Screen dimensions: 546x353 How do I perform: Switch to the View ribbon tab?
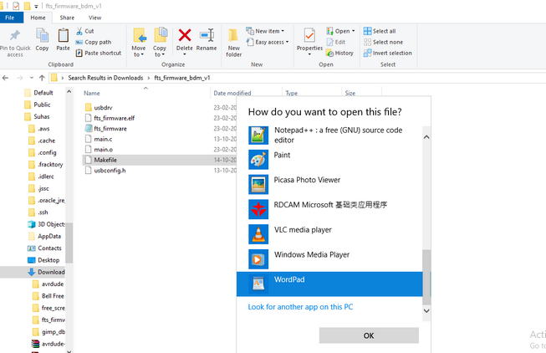coord(94,18)
